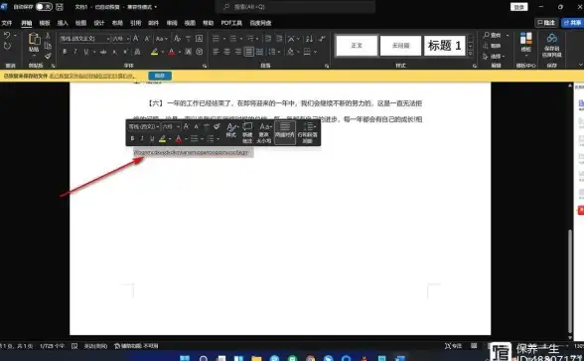
Task: Open the bullets list dropdown arrow
Action: pyautogui.click(x=224, y=39)
